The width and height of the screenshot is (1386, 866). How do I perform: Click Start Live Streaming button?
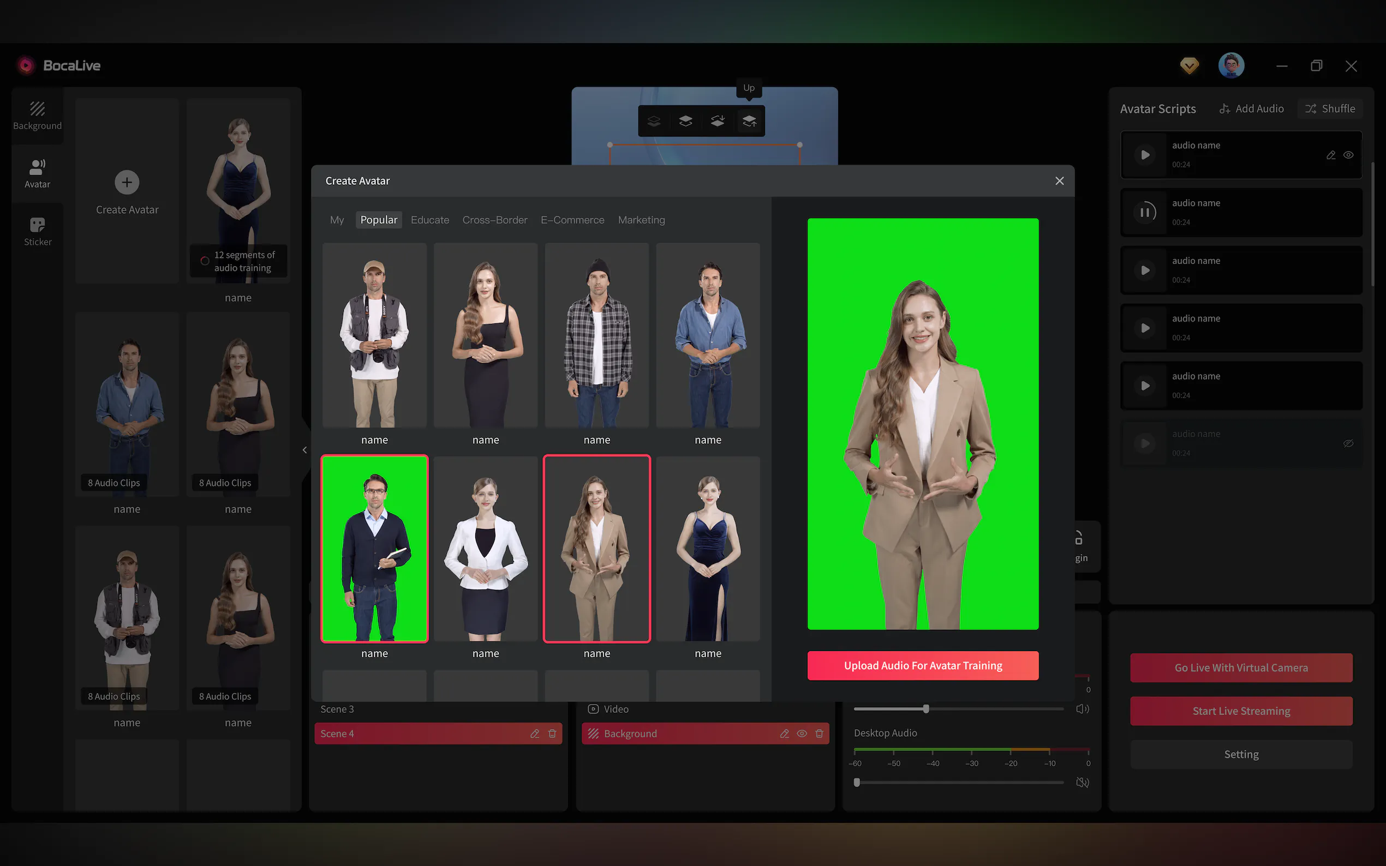(x=1240, y=711)
